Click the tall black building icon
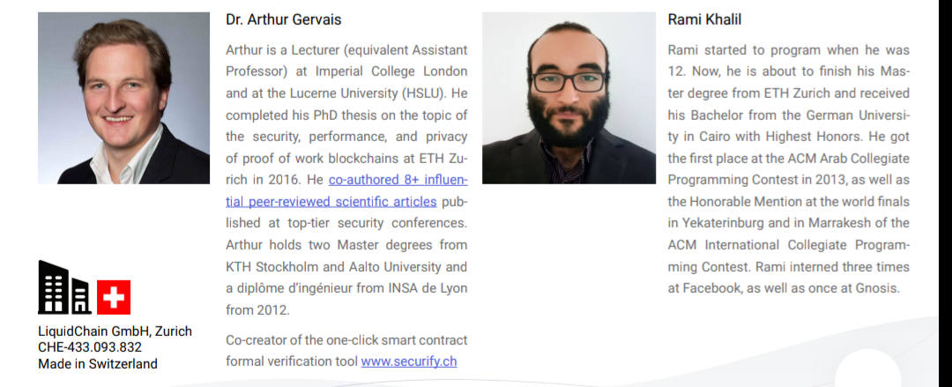The height and width of the screenshot is (387, 952). 52,287
